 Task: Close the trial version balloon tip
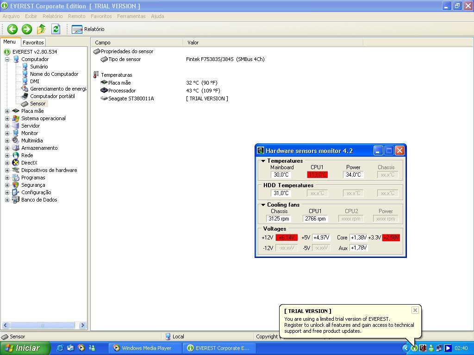pyautogui.click(x=415, y=310)
